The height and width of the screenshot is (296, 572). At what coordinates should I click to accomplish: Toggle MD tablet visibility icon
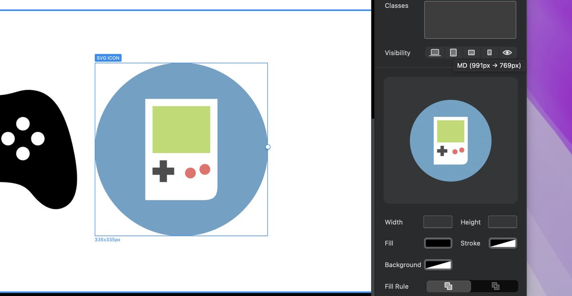coord(453,53)
